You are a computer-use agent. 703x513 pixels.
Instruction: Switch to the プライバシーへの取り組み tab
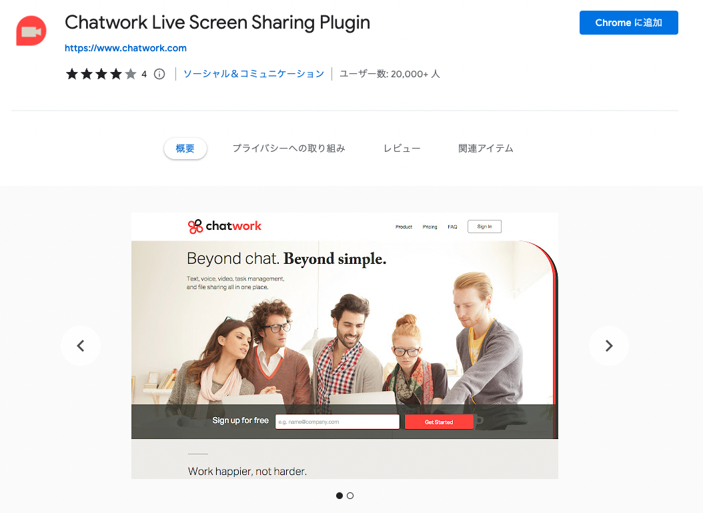tap(289, 148)
